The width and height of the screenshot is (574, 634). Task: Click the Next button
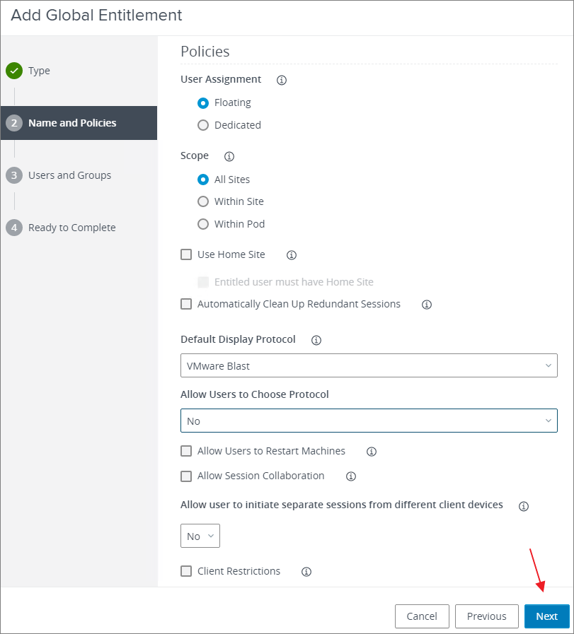click(546, 616)
